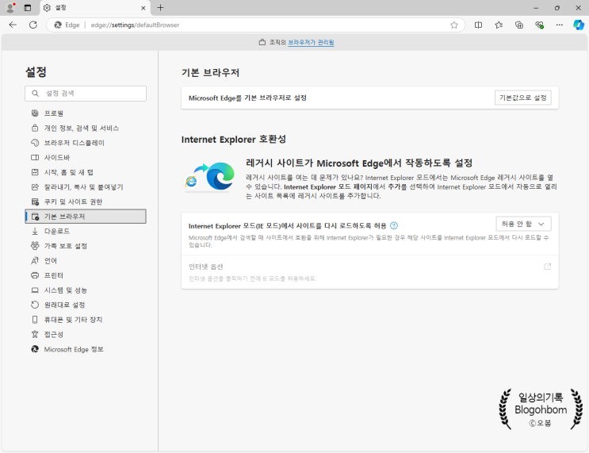Open split screen icon in toolbar
Screen dimensions: 589x453
(478, 25)
